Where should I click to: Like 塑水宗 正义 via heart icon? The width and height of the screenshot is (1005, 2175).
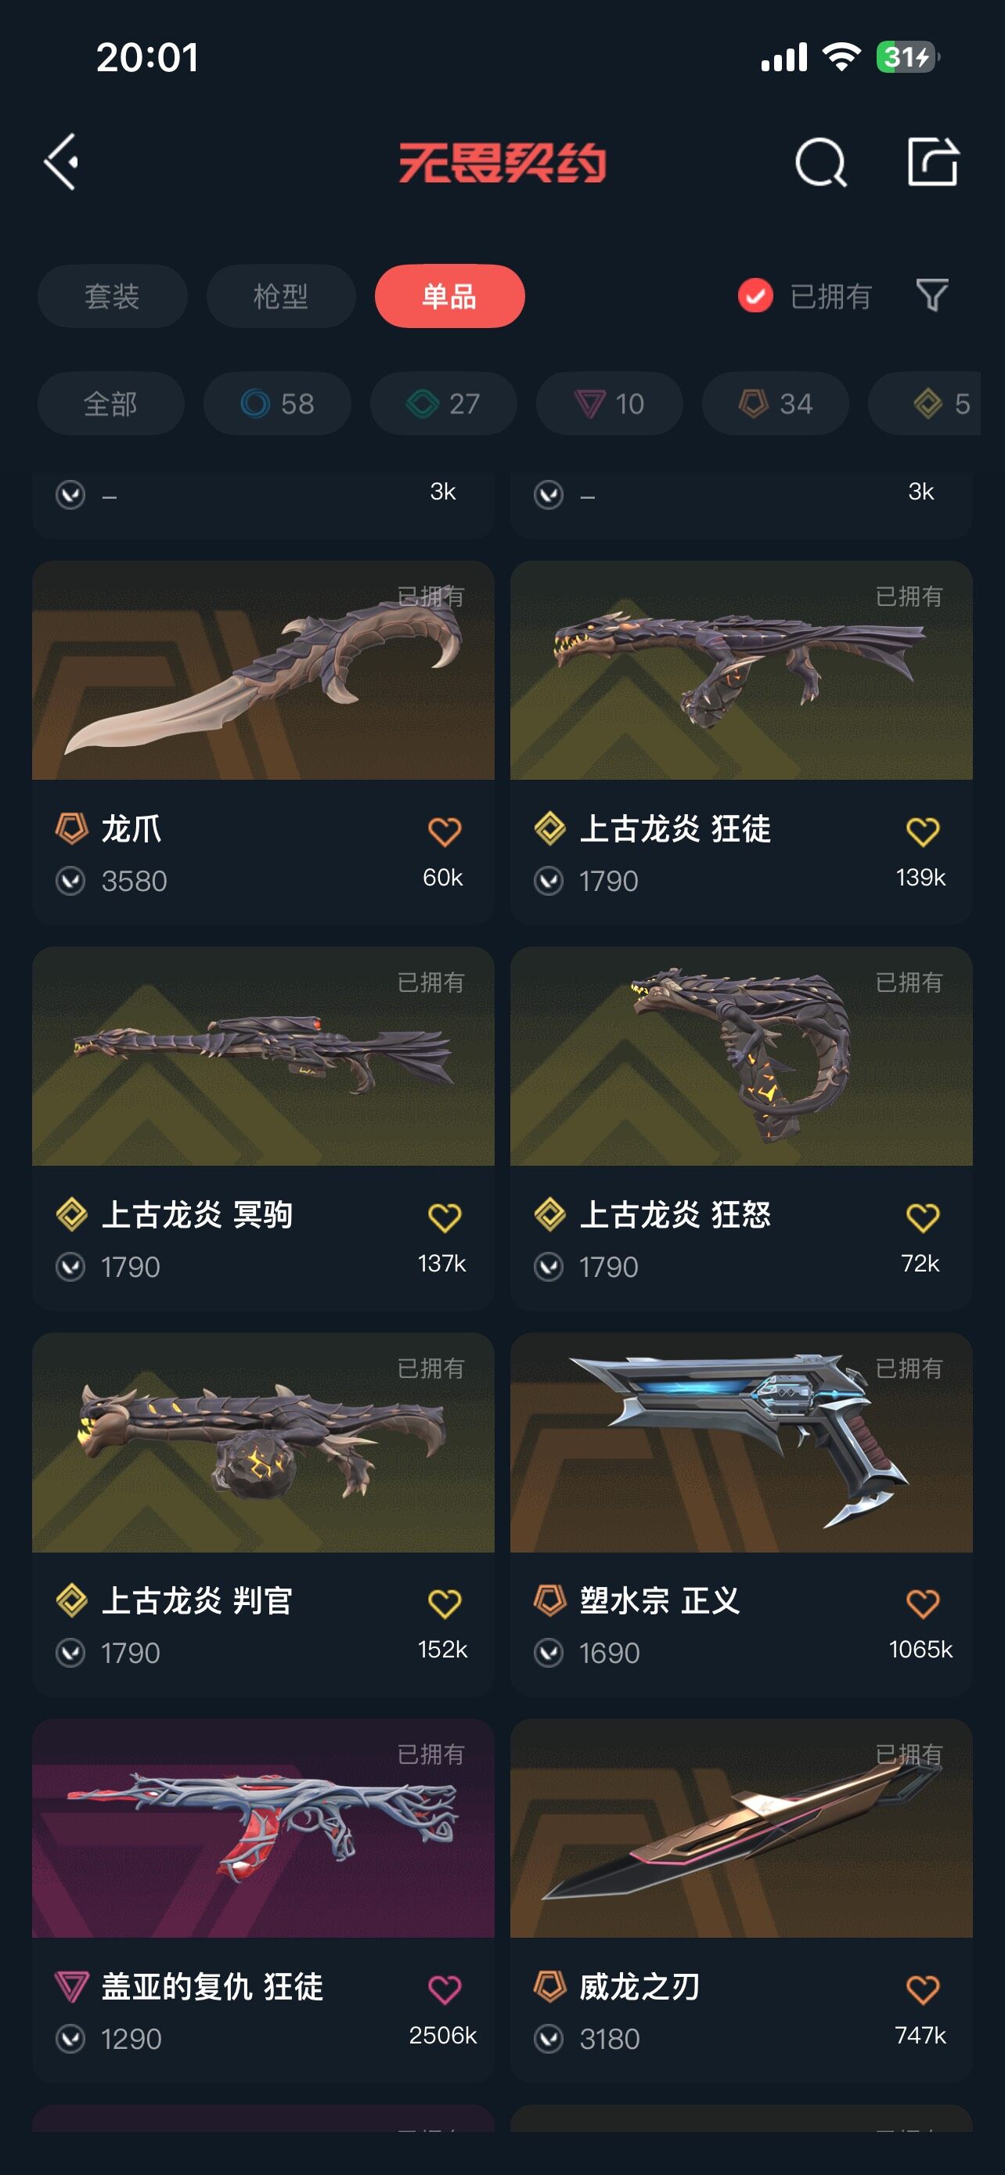[922, 1603]
